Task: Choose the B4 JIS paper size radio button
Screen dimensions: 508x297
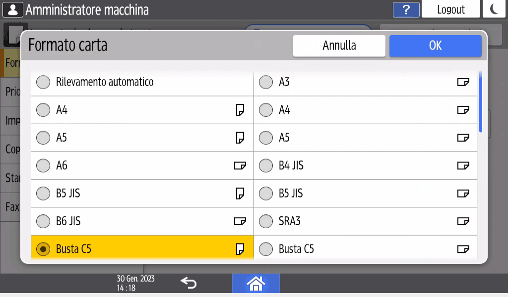Action: tap(266, 165)
